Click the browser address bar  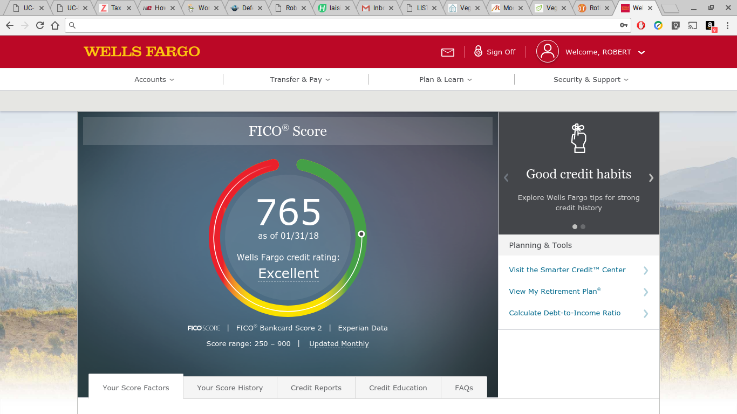(x=345, y=25)
